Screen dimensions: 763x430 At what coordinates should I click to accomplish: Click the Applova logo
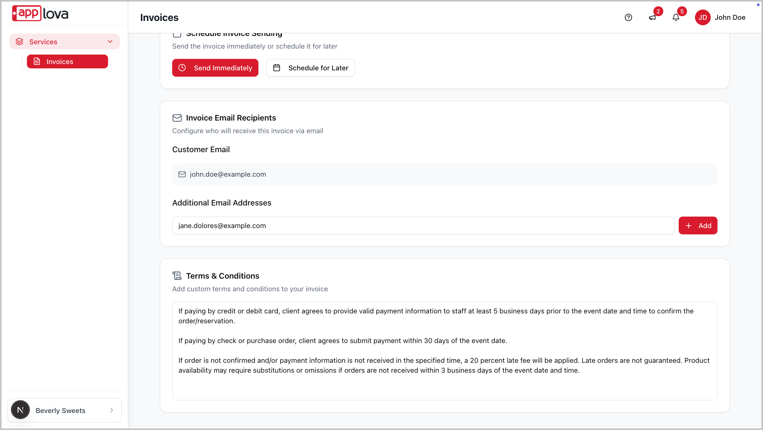click(40, 13)
